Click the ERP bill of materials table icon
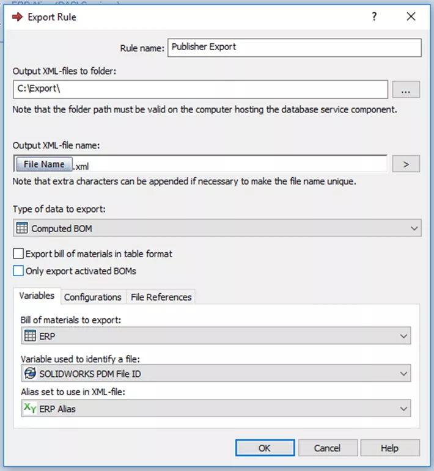The height and width of the screenshot is (471, 434). (x=30, y=335)
